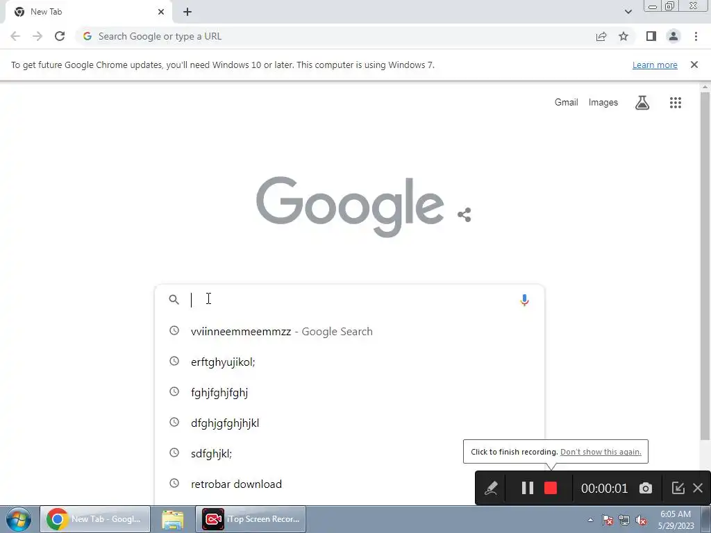The height and width of the screenshot is (533, 711).
Task: Reload the page with the refresh icon
Action: tap(60, 36)
